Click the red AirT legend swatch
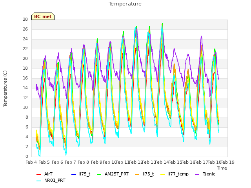The height and width of the screenshot is (188, 251). pyautogui.click(x=38, y=175)
